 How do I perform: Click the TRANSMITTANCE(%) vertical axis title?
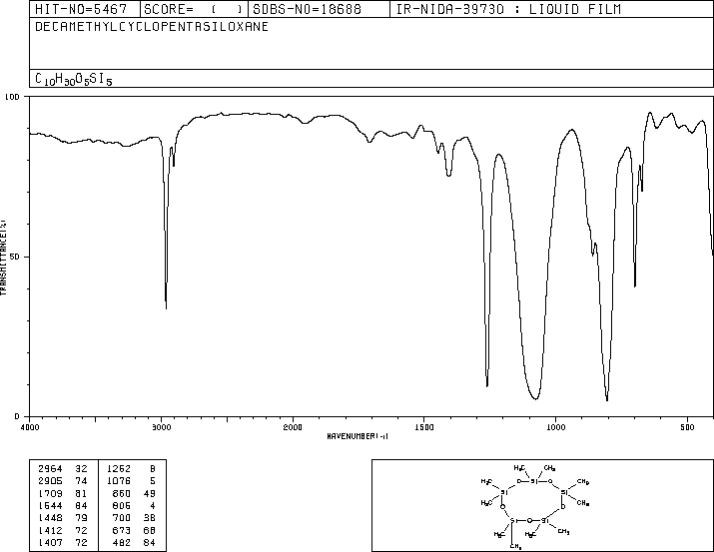click(x=3, y=258)
